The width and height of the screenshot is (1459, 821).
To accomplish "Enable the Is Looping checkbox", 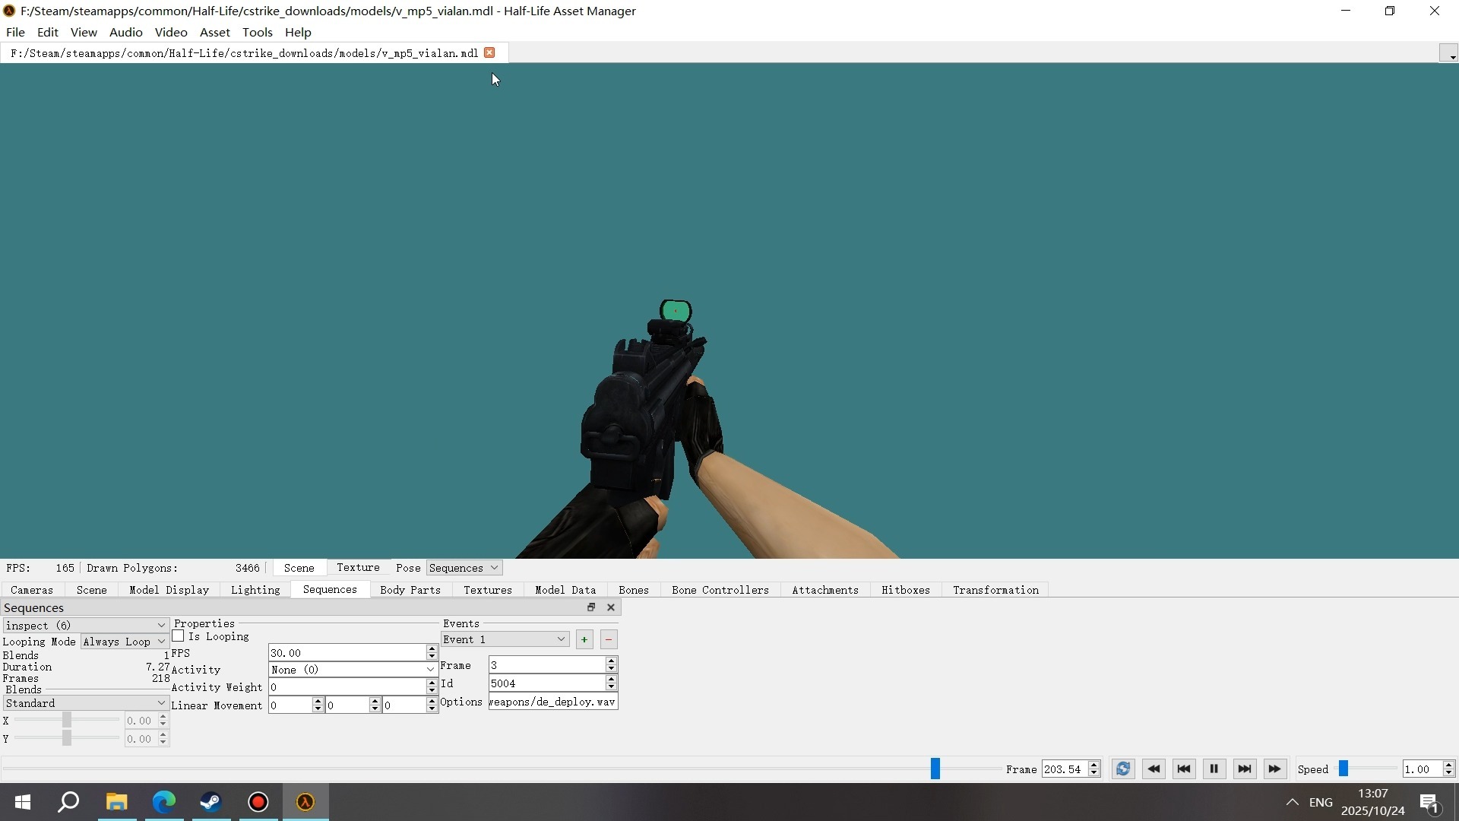I will (179, 636).
